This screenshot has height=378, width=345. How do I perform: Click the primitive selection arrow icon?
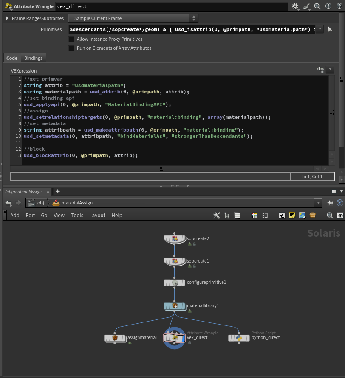coord(330,29)
